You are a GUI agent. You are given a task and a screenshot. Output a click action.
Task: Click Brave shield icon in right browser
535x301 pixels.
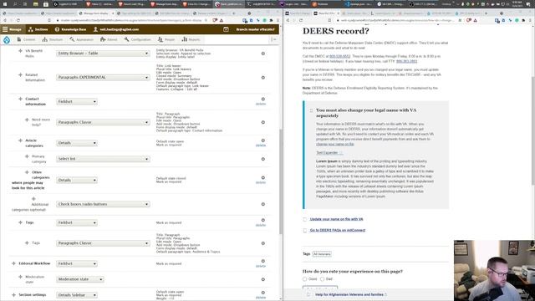click(x=469, y=20)
